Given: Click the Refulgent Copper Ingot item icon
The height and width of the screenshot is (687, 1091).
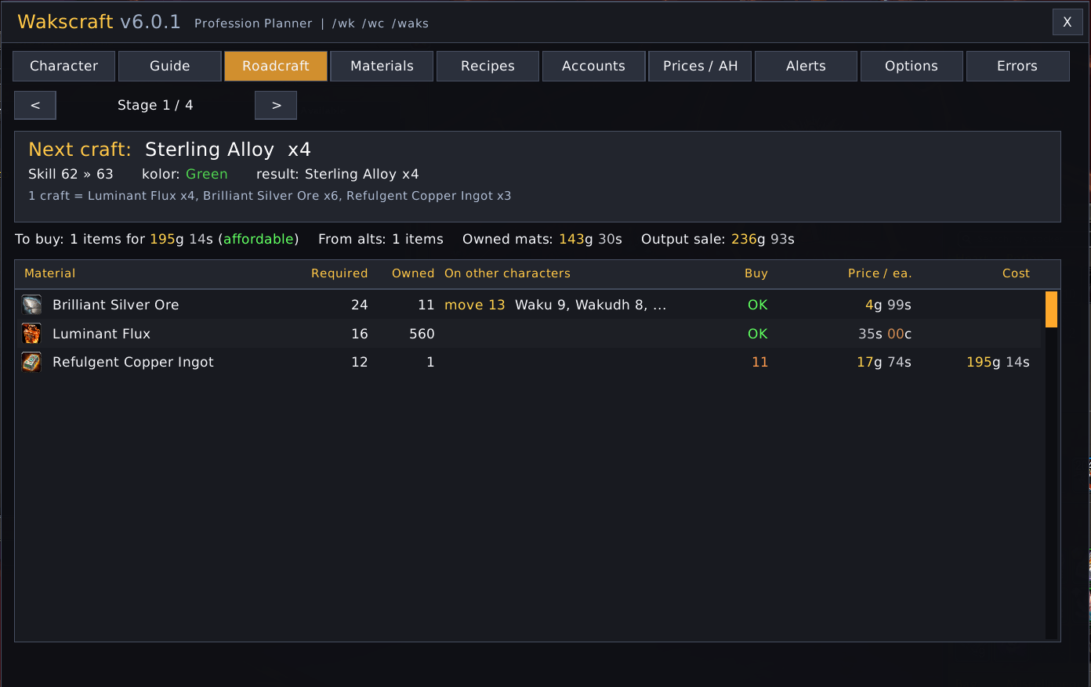Looking at the screenshot, I should coord(31,362).
